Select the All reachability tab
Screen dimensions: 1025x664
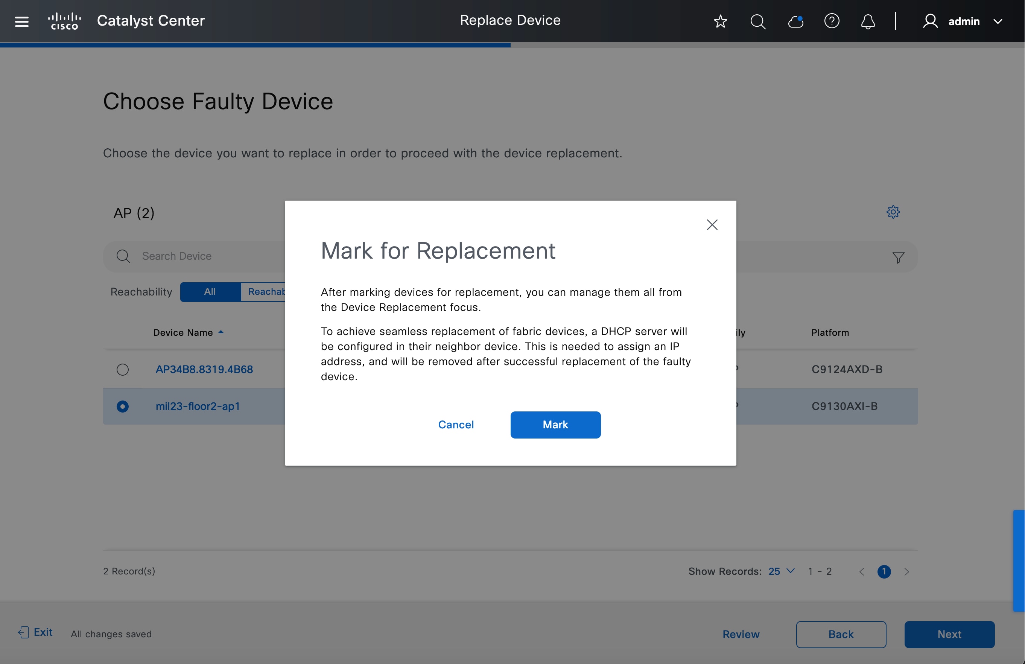(210, 292)
